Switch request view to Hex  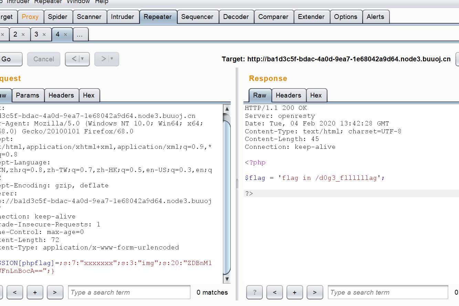[x=89, y=95]
